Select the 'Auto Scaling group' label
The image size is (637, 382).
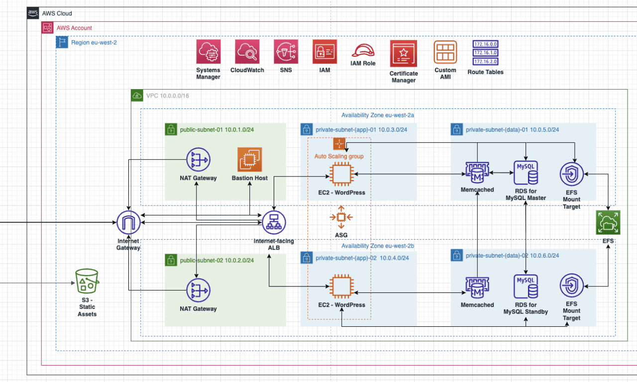point(339,156)
